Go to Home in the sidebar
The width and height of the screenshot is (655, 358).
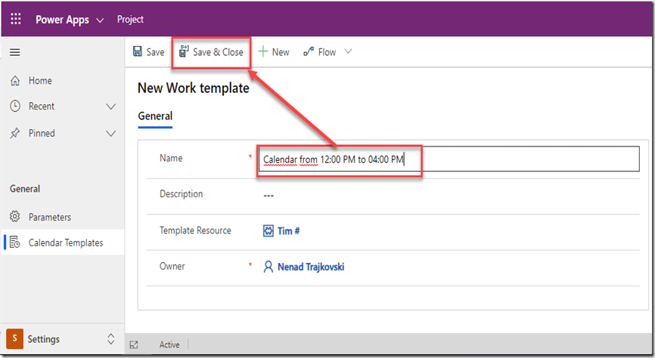[40, 81]
